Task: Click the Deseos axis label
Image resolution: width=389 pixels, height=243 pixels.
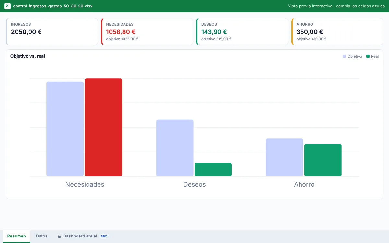Action: pyautogui.click(x=194, y=184)
